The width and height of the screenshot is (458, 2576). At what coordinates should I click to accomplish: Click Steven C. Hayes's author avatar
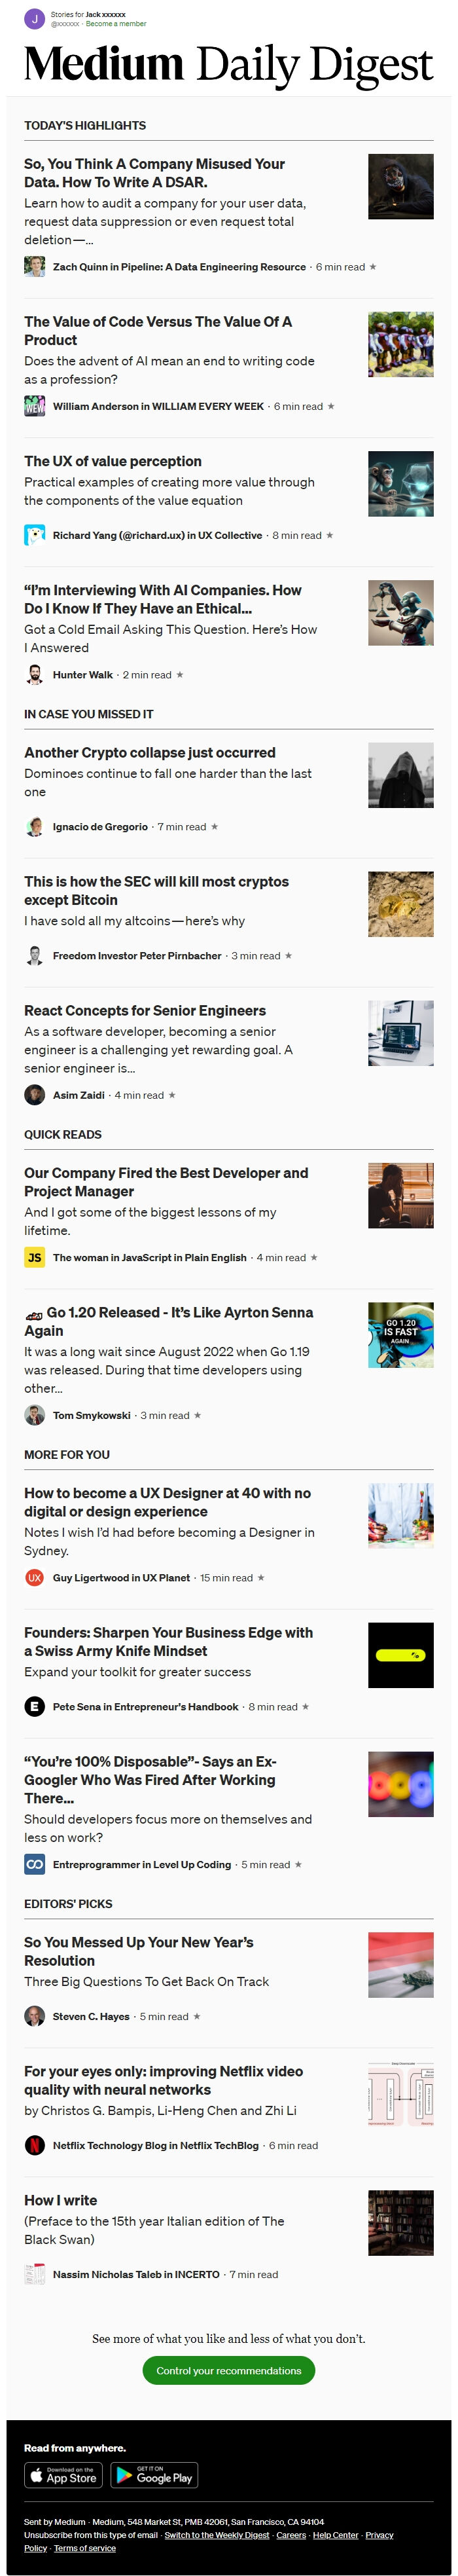(35, 2016)
